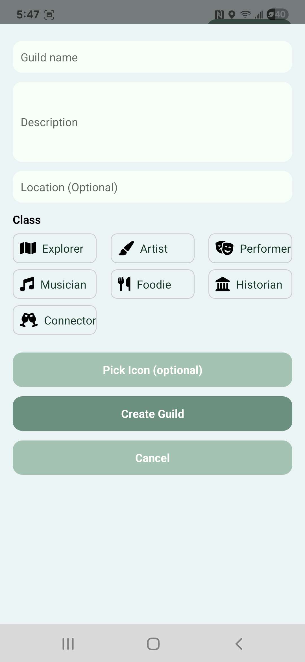The height and width of the screenshot is (662, 305).
Task: Open Pick Icon (optional) chooser
Action: tap(152, 370)
